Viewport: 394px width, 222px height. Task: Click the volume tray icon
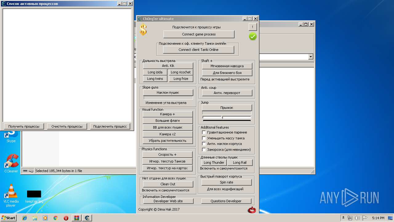click(357, 218)
